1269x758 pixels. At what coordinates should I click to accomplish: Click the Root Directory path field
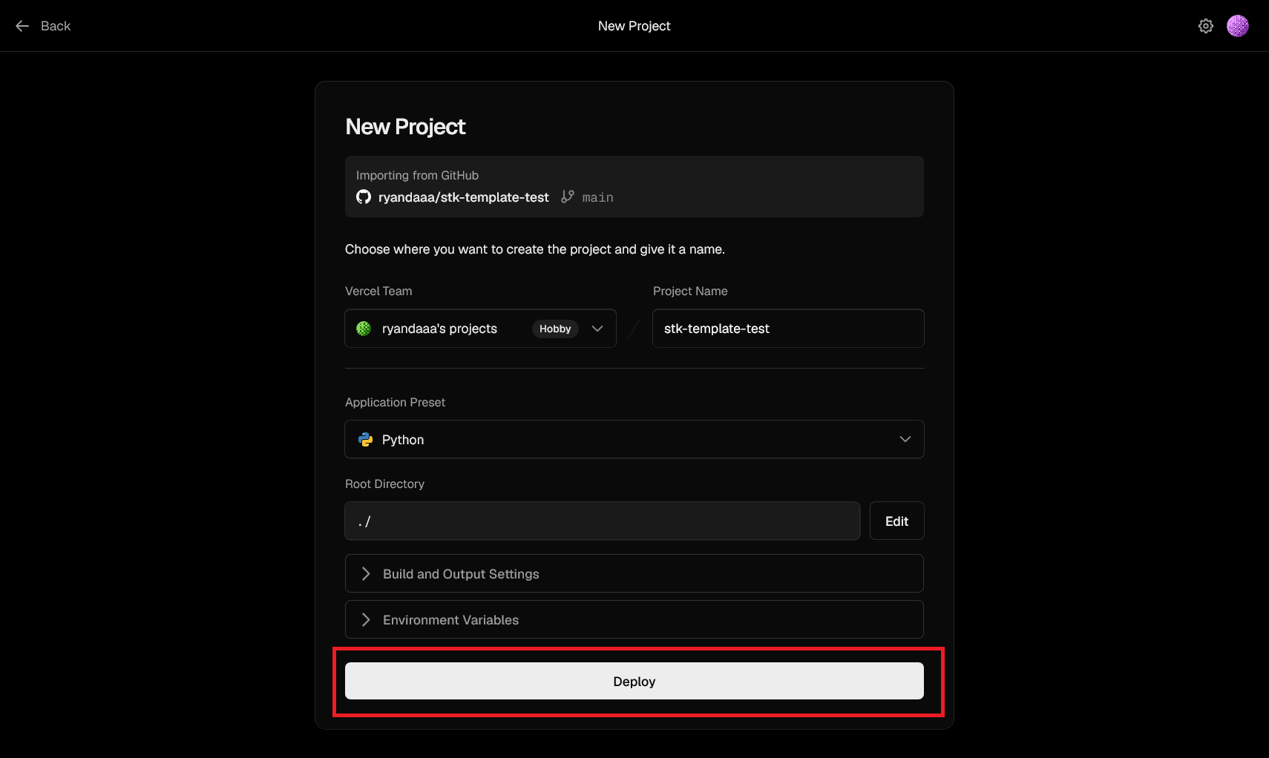click(603, 521)
